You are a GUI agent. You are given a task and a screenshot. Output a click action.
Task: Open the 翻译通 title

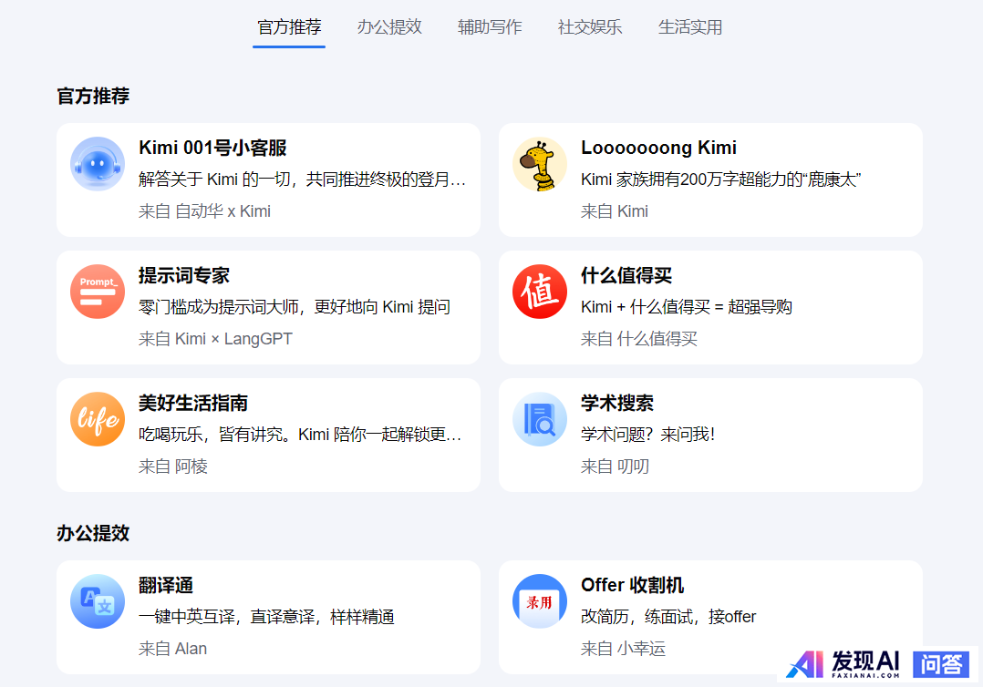coord(166,585)
